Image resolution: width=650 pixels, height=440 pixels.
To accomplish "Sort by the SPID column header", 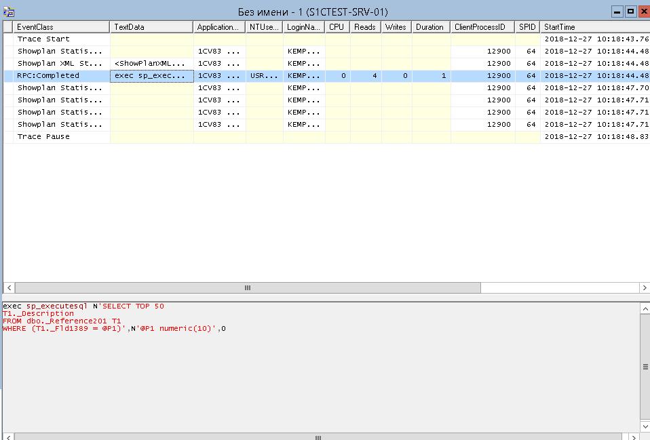I will [x=527, y=26].
